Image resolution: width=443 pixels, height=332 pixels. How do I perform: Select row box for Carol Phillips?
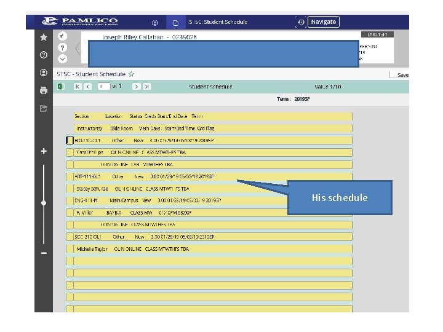point(70,152)
